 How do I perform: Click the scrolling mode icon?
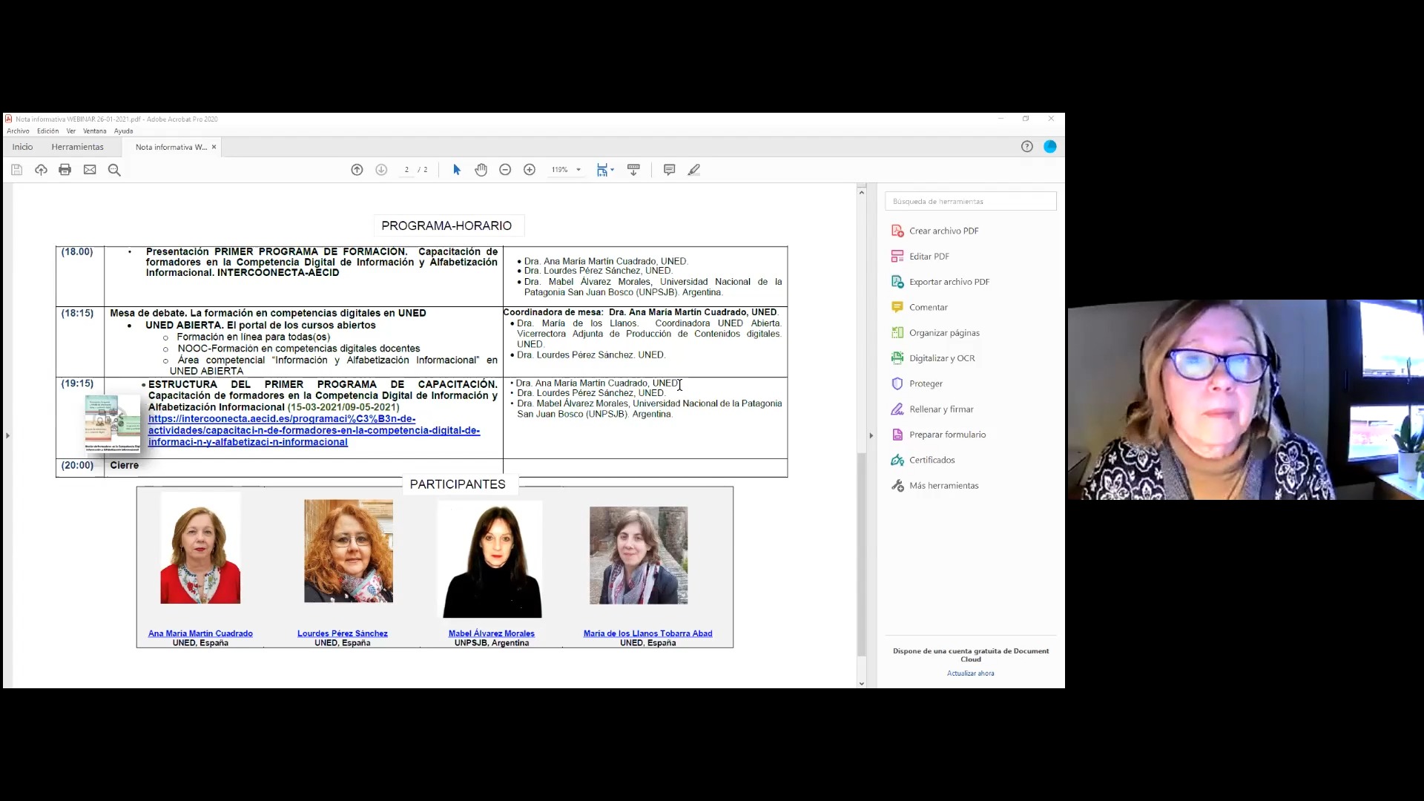point(633,170)
